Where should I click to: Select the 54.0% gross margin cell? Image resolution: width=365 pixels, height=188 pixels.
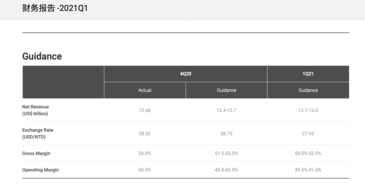click(145, 153)
